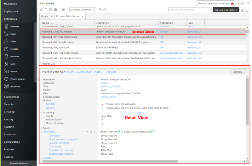Click the info icon at the toolbar's far right

click(247, 10)
